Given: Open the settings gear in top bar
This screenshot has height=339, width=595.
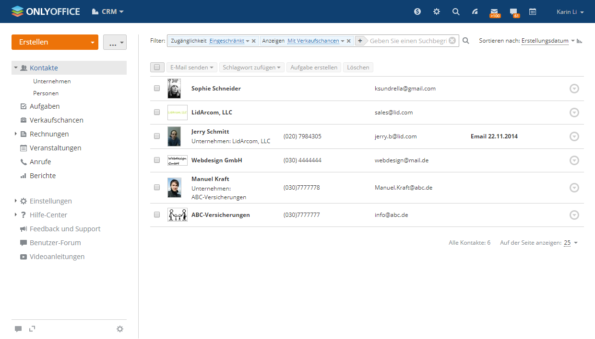Looking at the screenshot, I should (x=437, y=11).
